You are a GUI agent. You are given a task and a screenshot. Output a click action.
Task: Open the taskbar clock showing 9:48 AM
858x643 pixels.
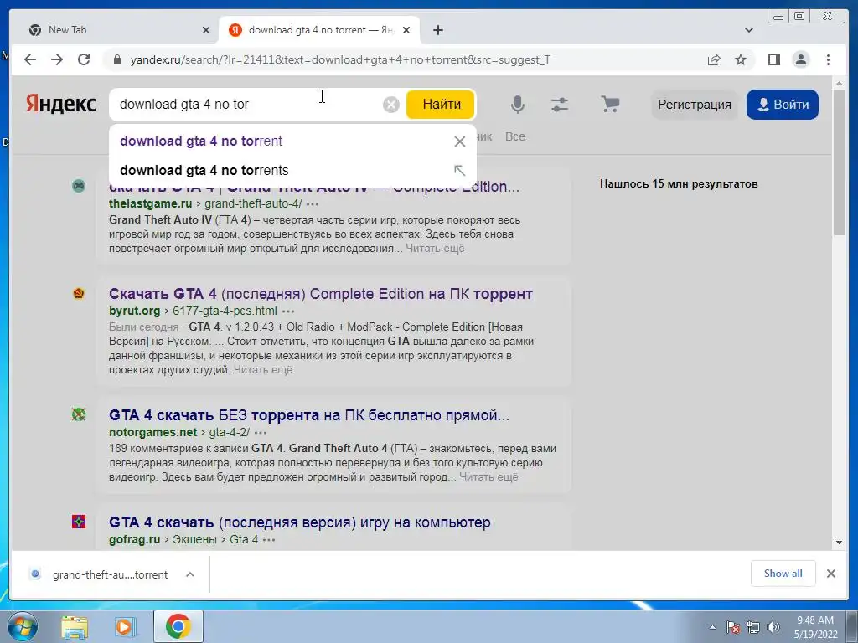pyautogui.click(x=815, y=627)
